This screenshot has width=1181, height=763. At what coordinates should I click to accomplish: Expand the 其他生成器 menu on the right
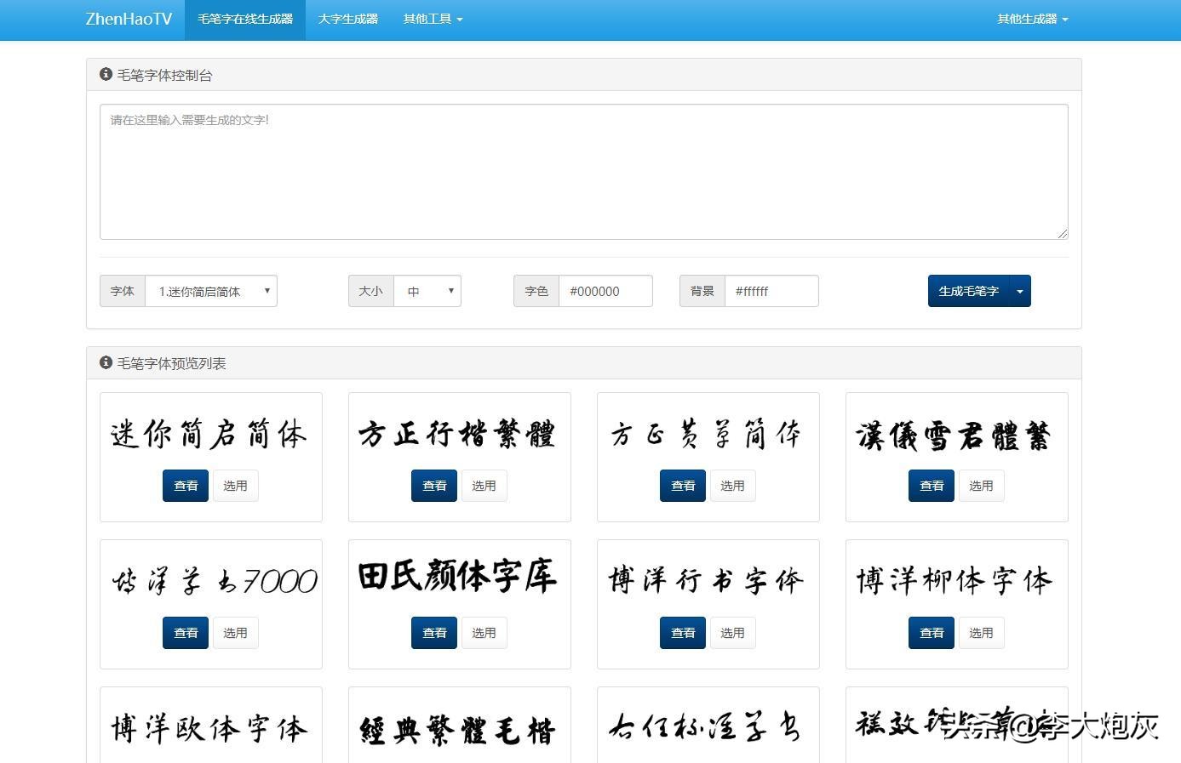pos(1031,19)
